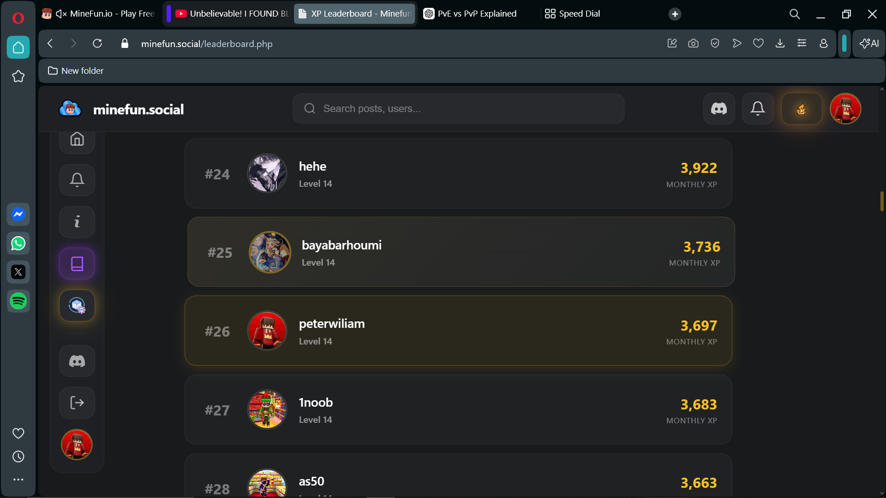Click the Opera AI button
This screenshot has height=498, width=886.
[869, 43]
